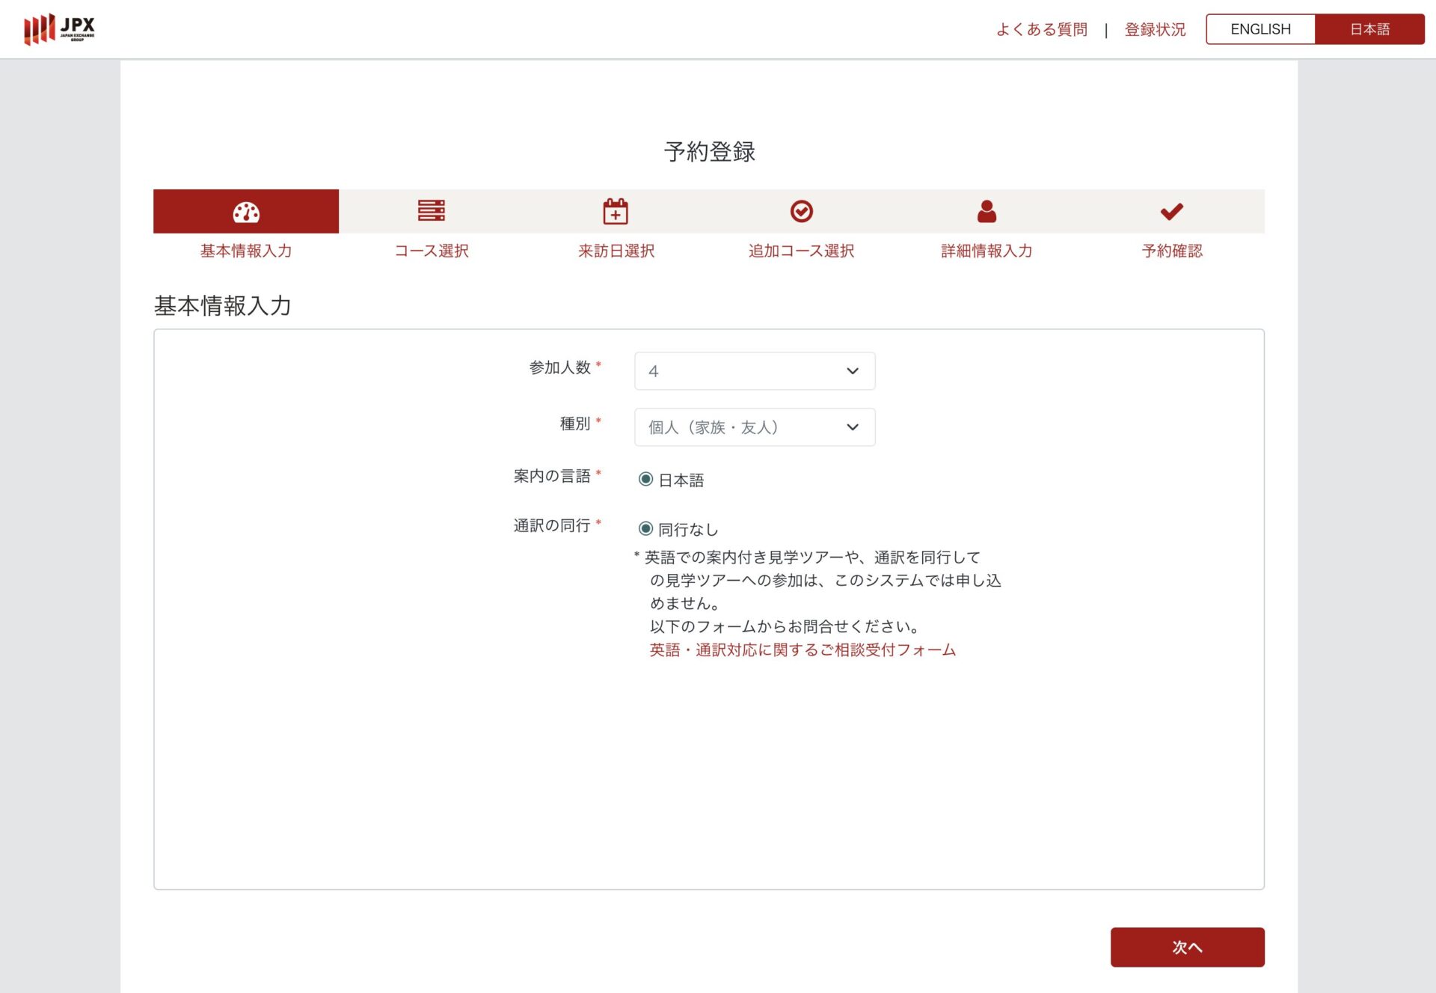The width and height of the screenshot is (1436, 993).
Task: Click the circled checkmark step icon
Action: tap(801, 212)
